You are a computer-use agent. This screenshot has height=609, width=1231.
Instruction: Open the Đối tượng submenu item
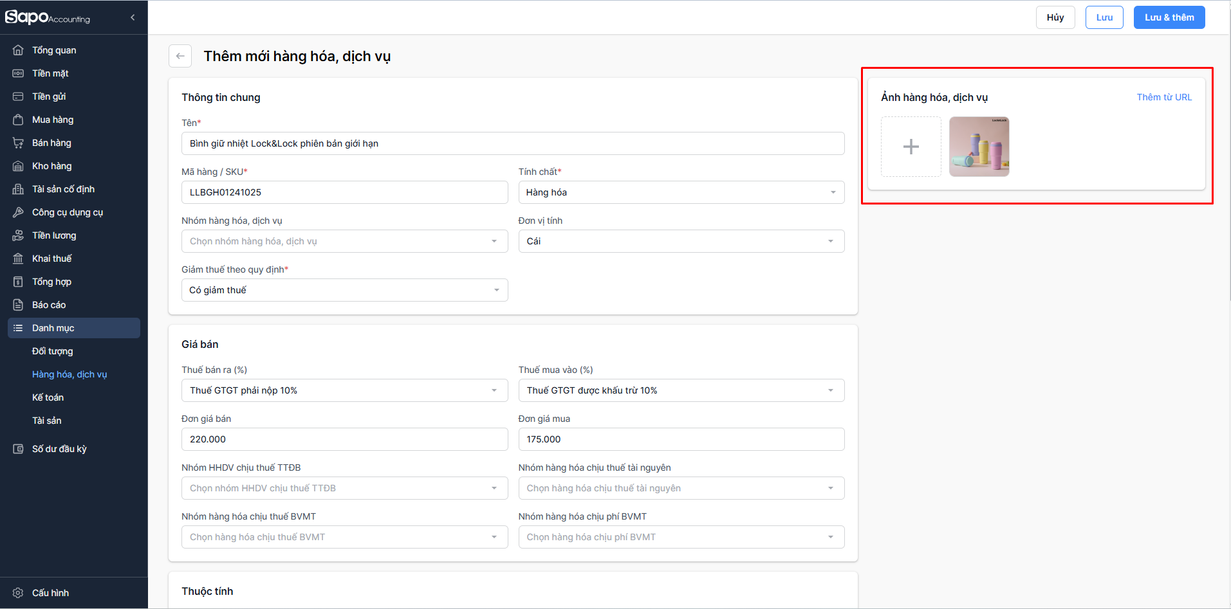(53, 351)
